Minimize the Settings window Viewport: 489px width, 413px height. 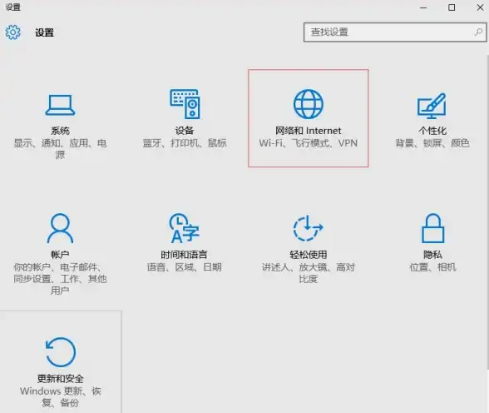[x=423, y=7]
